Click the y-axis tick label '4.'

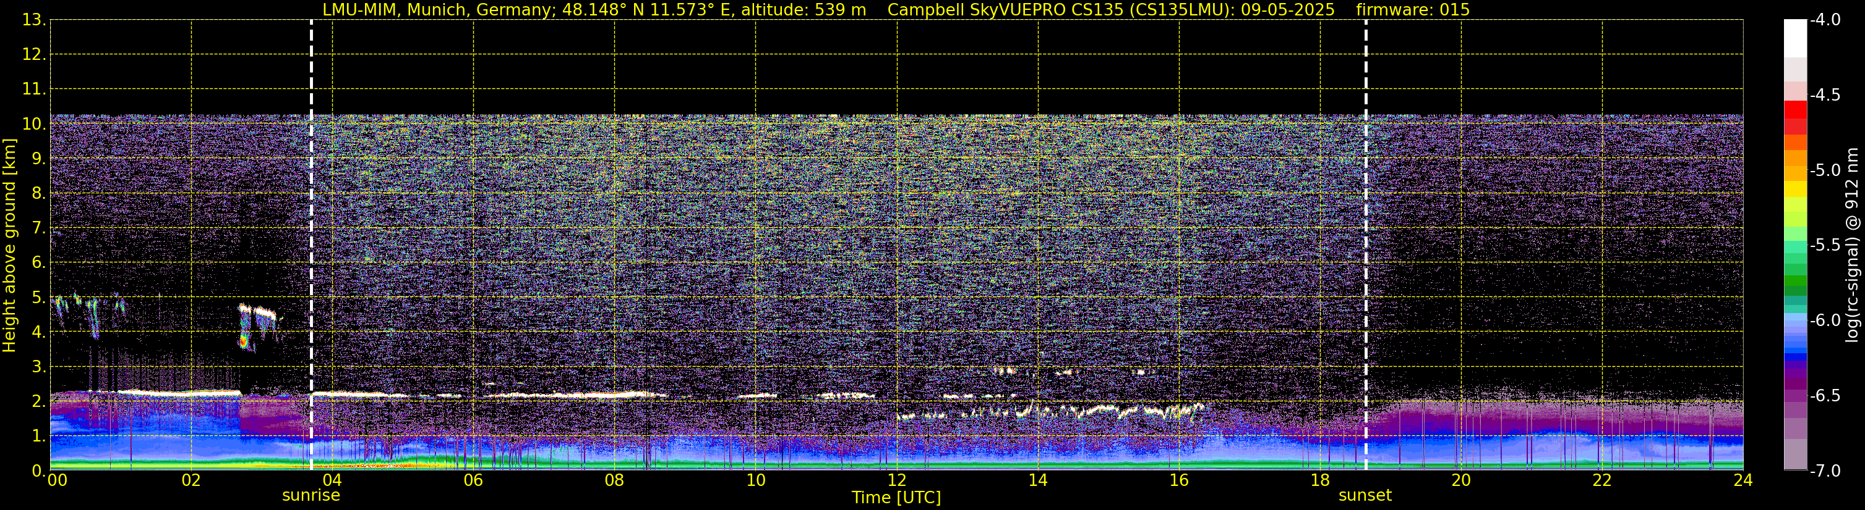coord(38,332)
